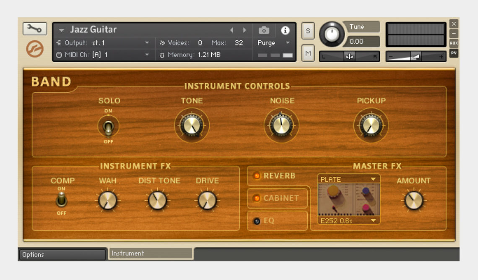Click the circular Kontakt logo icon
The width and height of the screenshot is (478, 280).
35,49
